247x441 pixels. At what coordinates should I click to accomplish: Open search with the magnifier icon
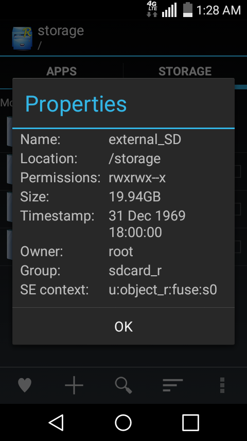123,385
